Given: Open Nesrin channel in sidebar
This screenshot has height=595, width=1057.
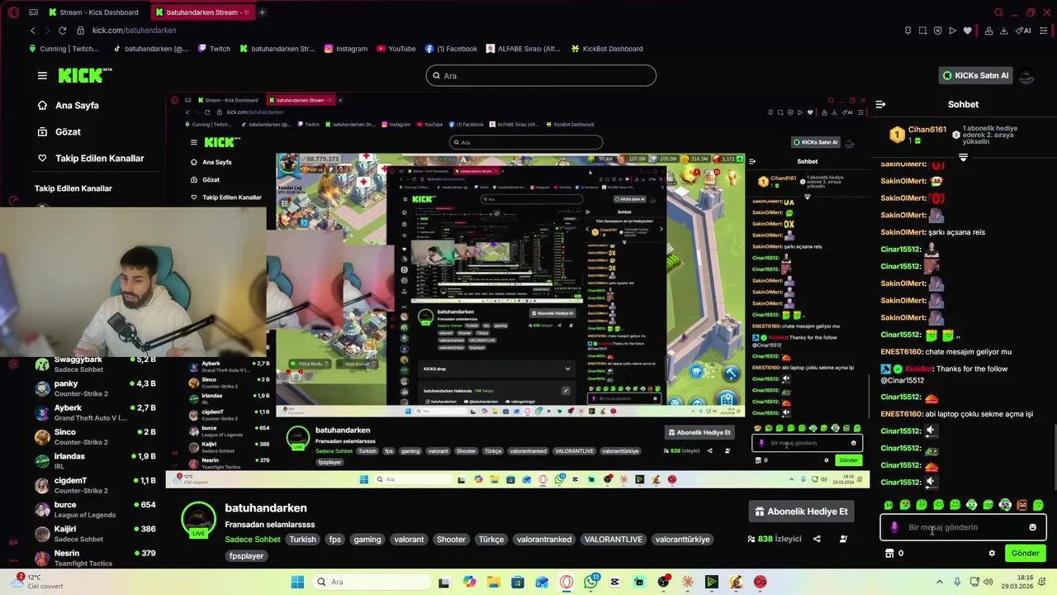Looking at the screenshot, I should pos(95,558).
